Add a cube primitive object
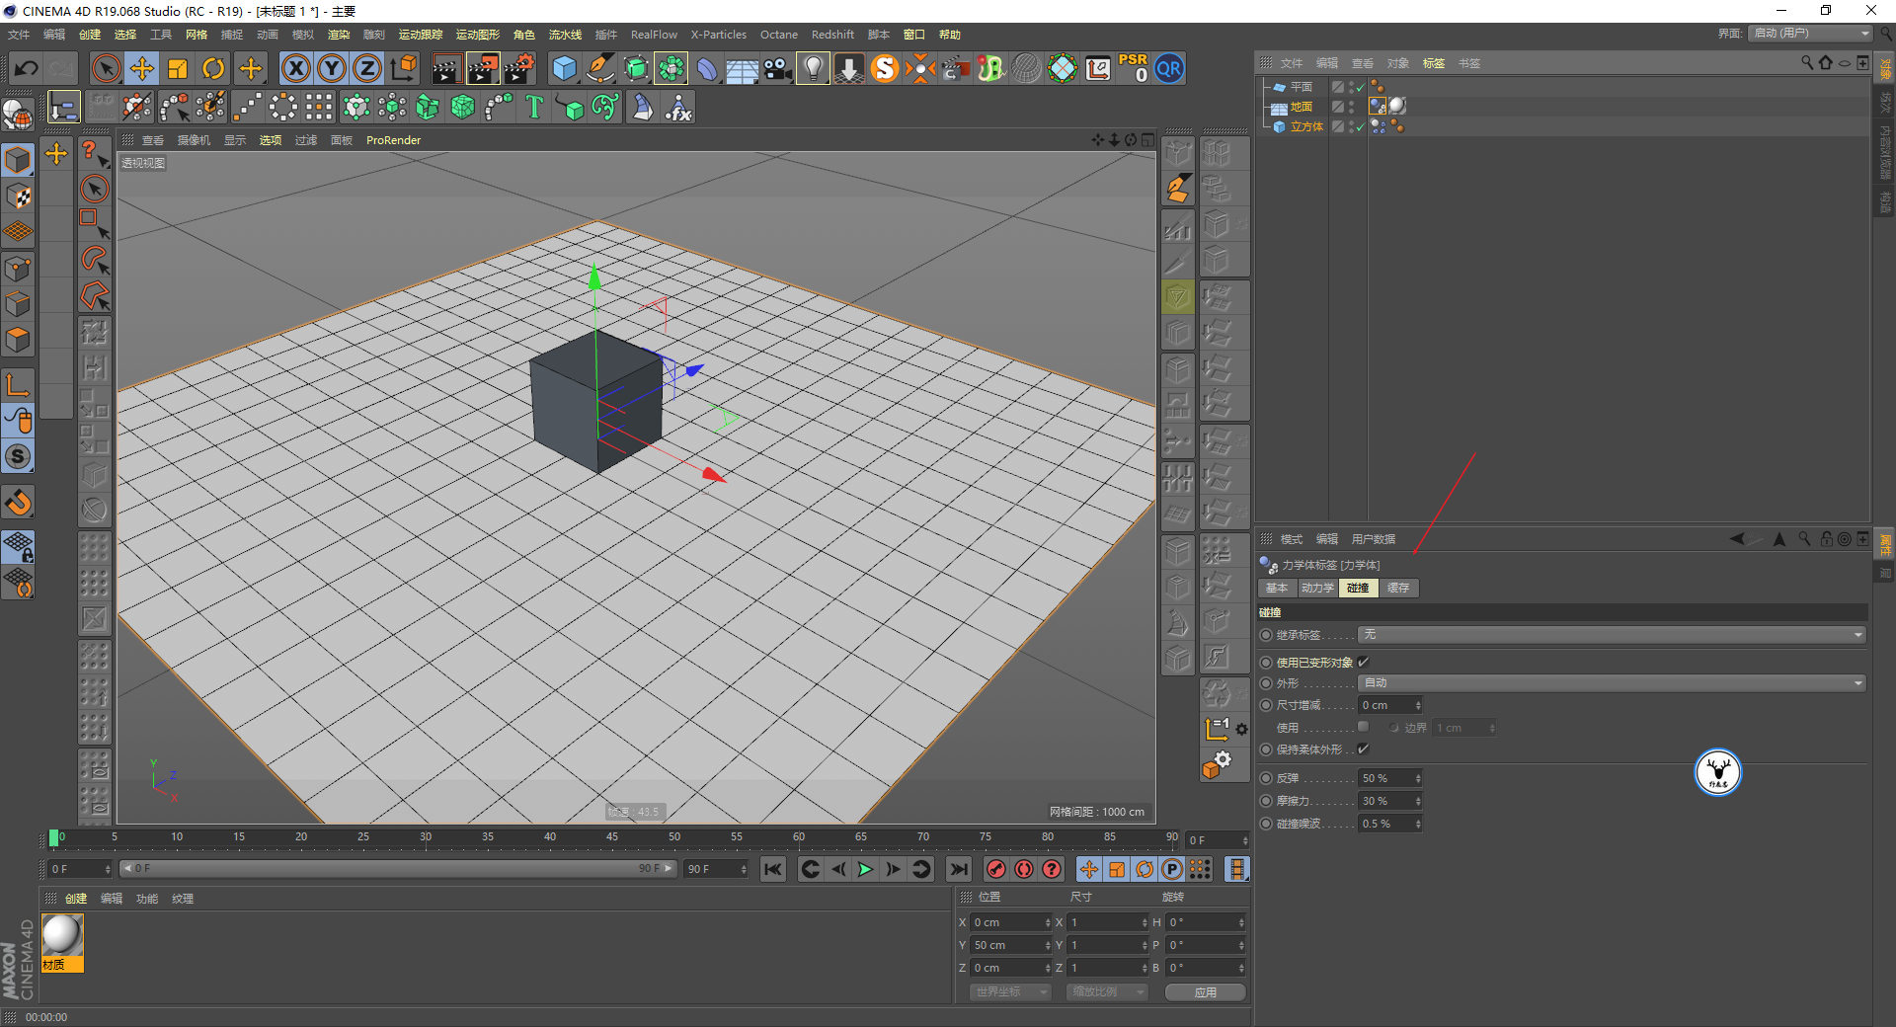 (x=564, y=68)
